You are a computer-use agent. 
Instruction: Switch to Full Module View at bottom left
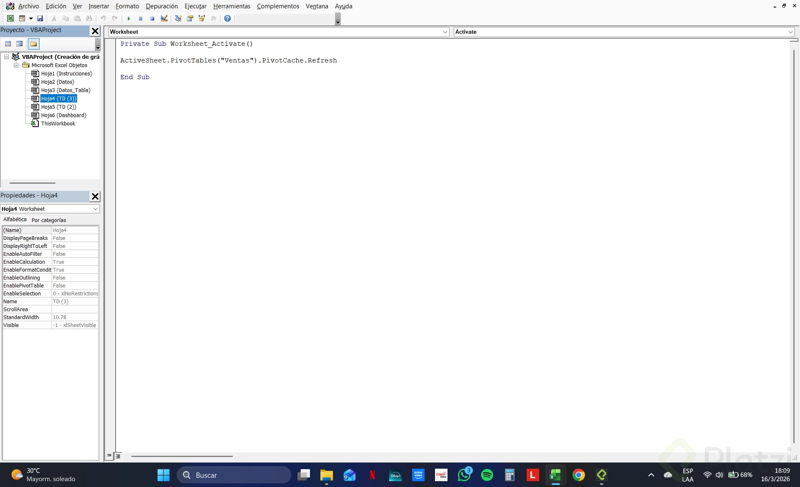[118, 456]
